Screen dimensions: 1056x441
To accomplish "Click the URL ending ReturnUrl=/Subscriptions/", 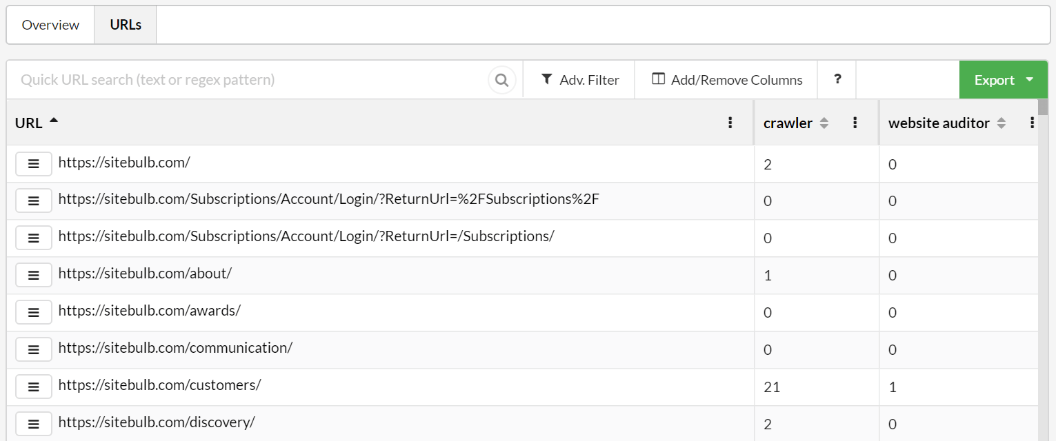I will [306, 236].
